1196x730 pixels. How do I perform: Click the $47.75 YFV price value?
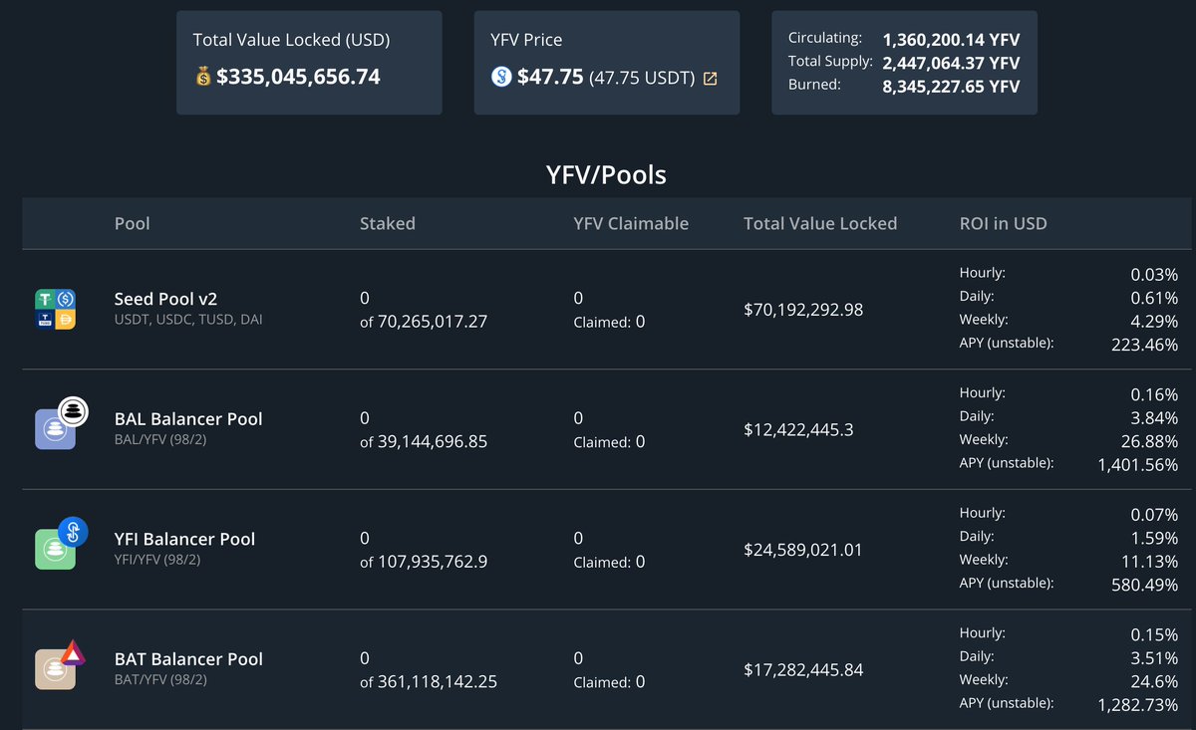pyautogui.click(x=550, y=77)
